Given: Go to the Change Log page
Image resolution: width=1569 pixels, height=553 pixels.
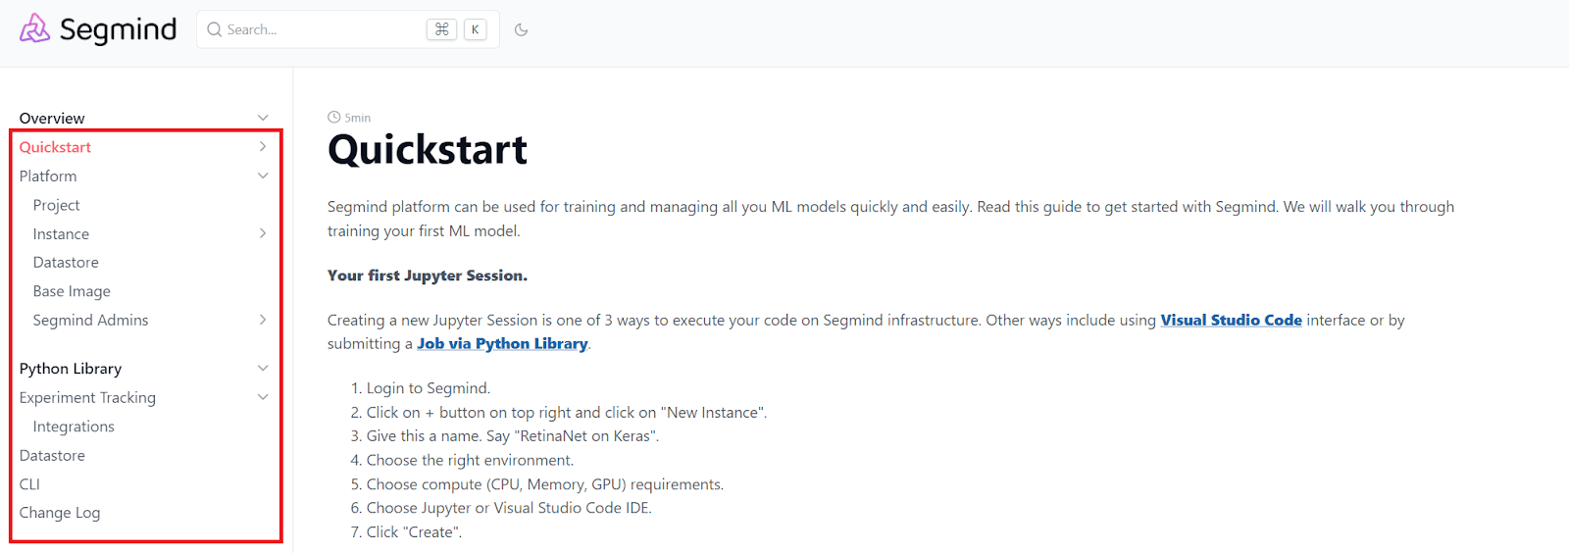Looking at the screenshot, I should [60, 513].
